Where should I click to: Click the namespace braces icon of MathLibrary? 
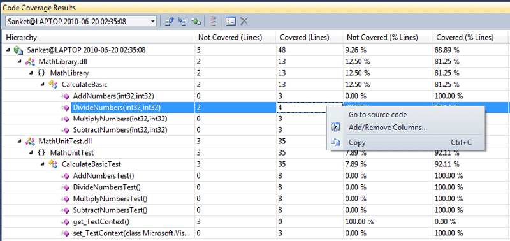click(41, 73)
